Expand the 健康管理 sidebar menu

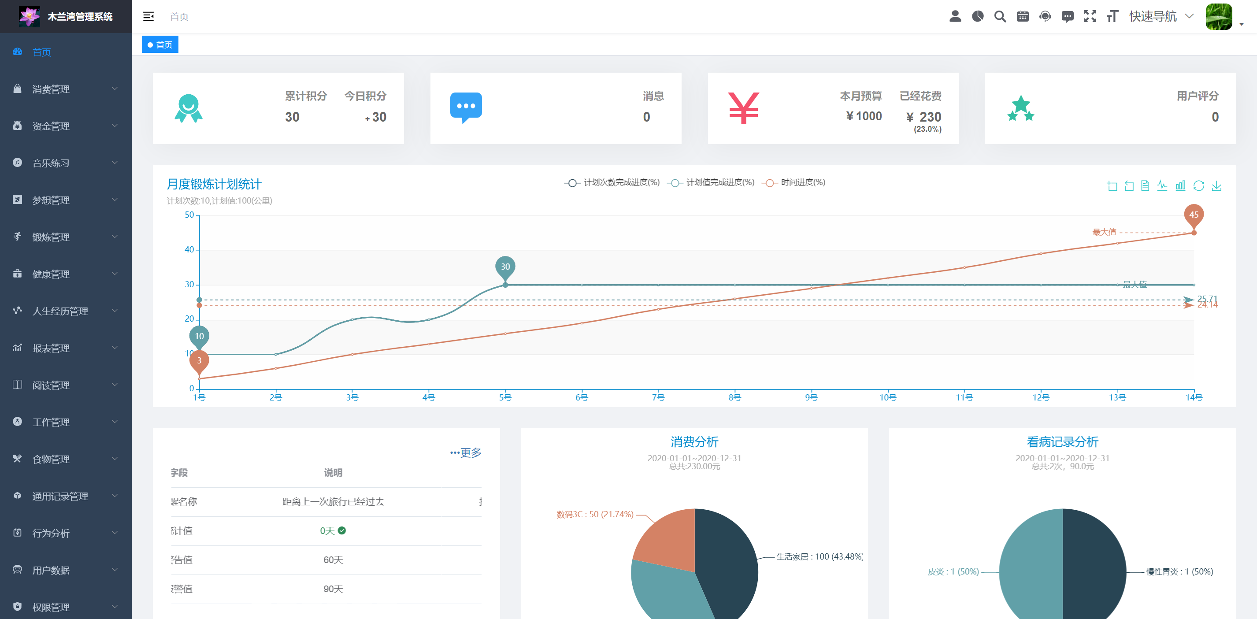click(x=66, y=274)
